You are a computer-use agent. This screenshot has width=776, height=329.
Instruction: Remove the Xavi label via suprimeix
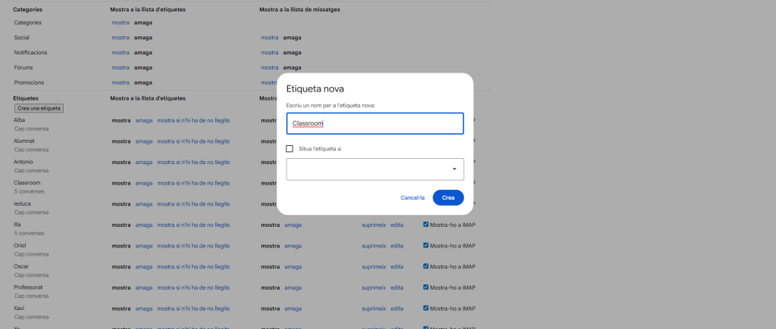click(x=374, y=309)
